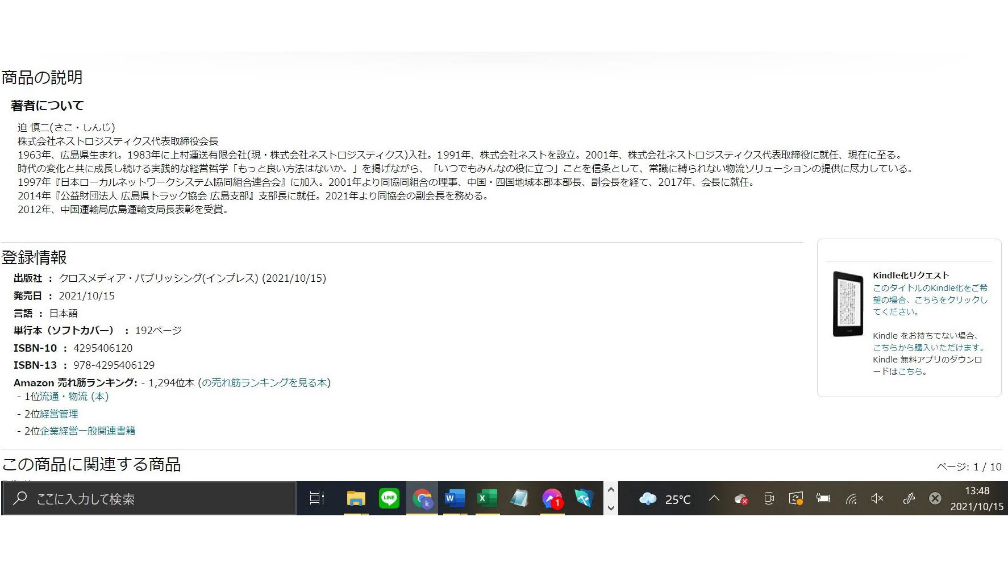Click the ISBN-10 number 4295406120
The image size is (1008, 567).
tap(103, 348)
